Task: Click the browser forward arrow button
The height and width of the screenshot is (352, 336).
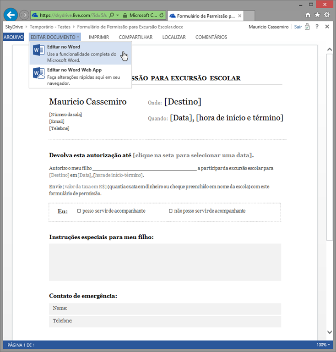Action: pyautogui.click(x=24, y=15)
